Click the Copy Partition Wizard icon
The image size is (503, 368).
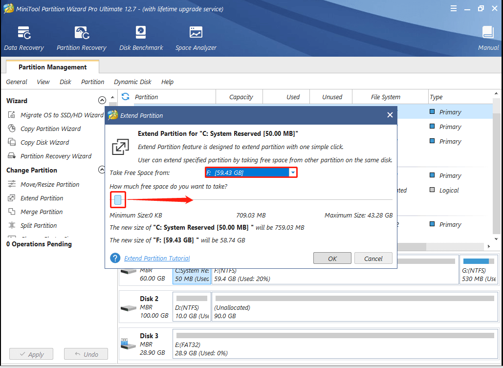[x=12, y=129]
